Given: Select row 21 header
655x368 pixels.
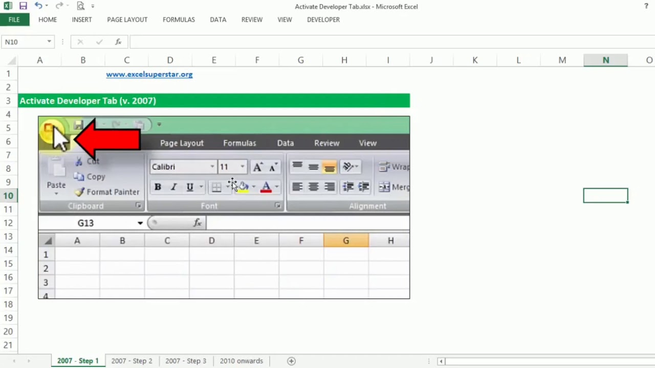Looking at the screenshot, I should click(9, 345).
